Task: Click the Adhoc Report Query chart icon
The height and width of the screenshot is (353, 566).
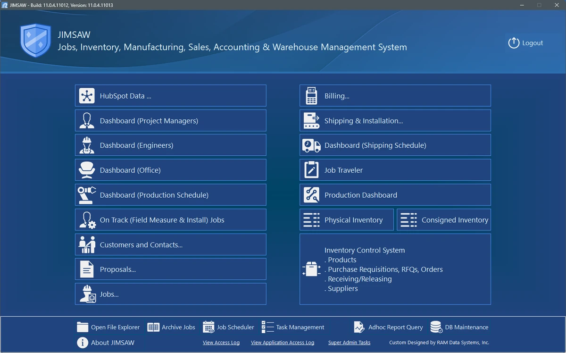Action: [x=359, y=327]
